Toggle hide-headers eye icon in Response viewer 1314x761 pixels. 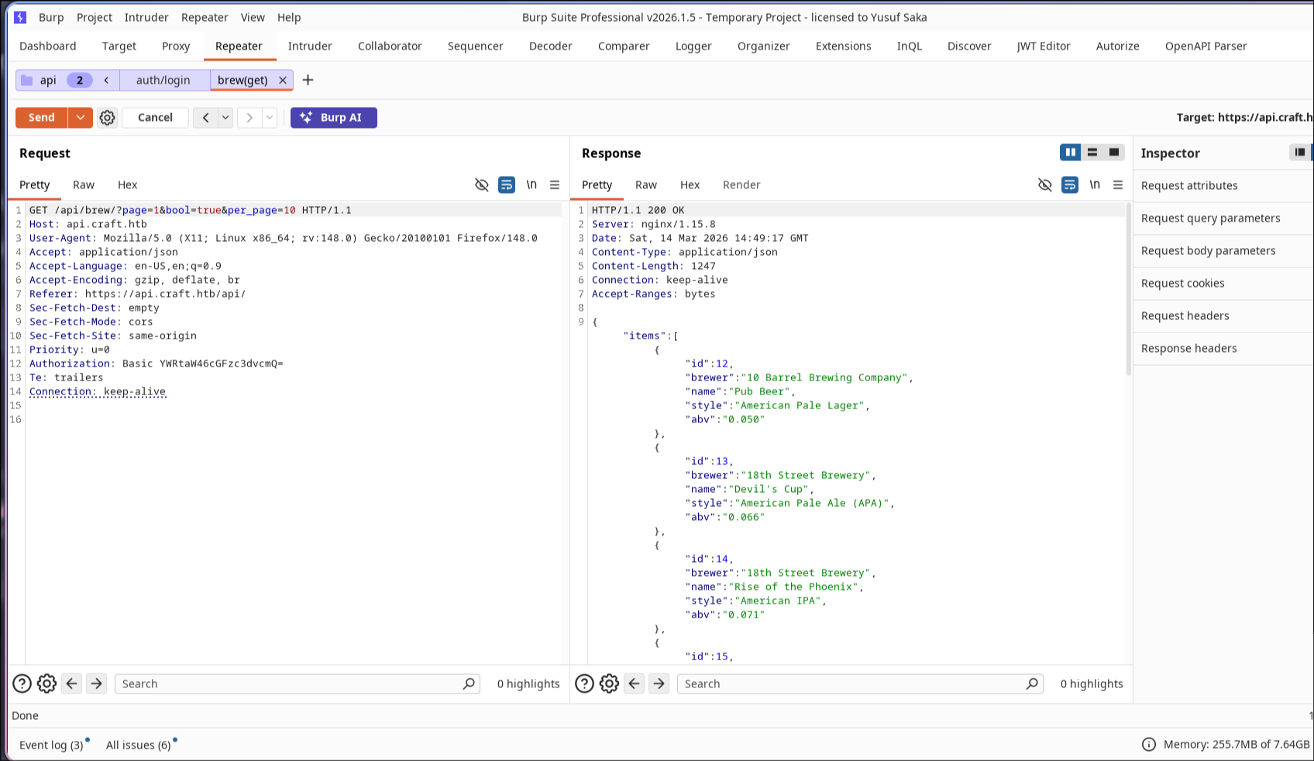coord(1045,184)
